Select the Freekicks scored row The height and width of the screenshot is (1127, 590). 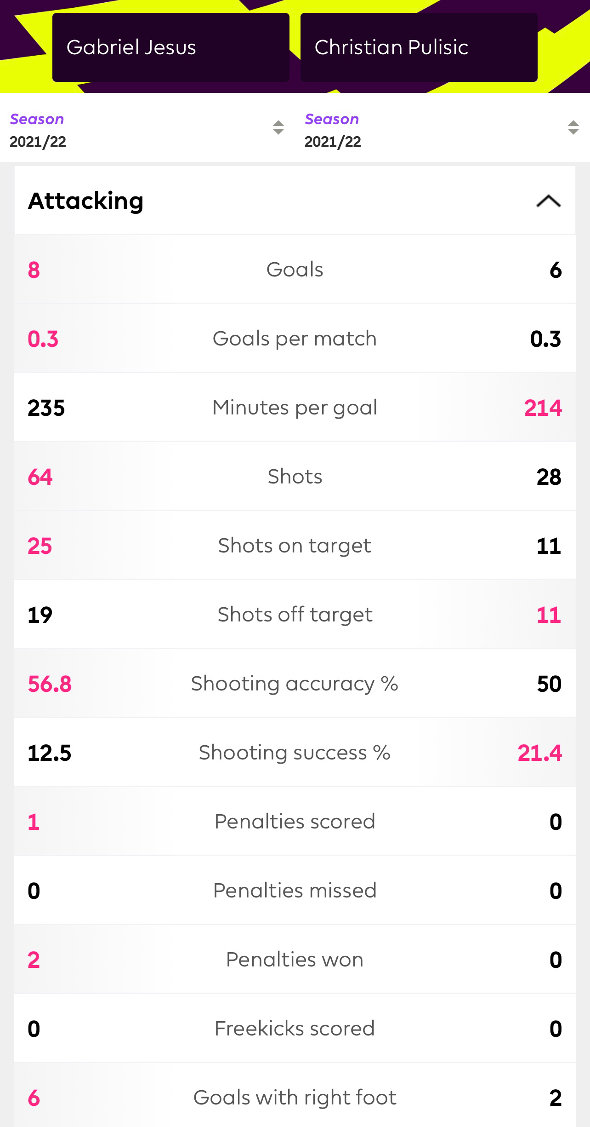295,1029
